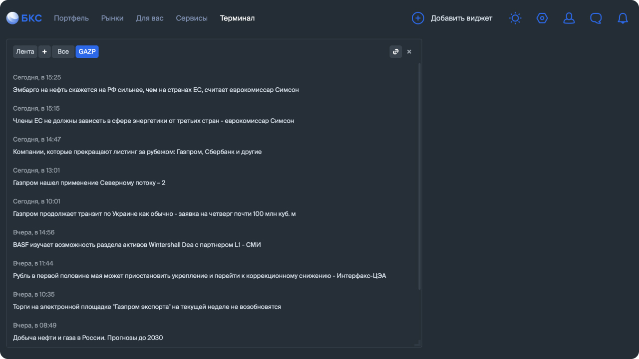639x359 pixels.
Task: Select the GAZP ticker filter
Action: point(87,52)
